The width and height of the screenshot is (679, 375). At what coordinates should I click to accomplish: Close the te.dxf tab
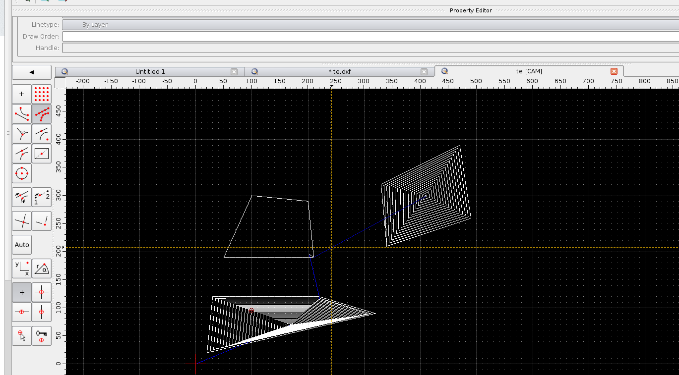424,72
